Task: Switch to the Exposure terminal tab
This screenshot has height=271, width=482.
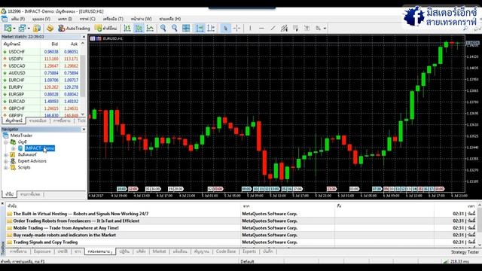Action: click(x=42, y=251)
